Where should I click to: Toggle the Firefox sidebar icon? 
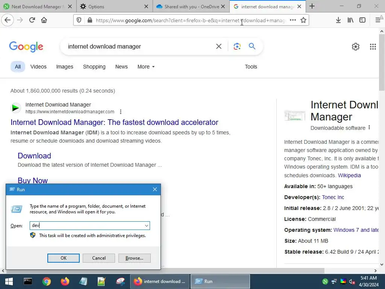tap(362, 20)
